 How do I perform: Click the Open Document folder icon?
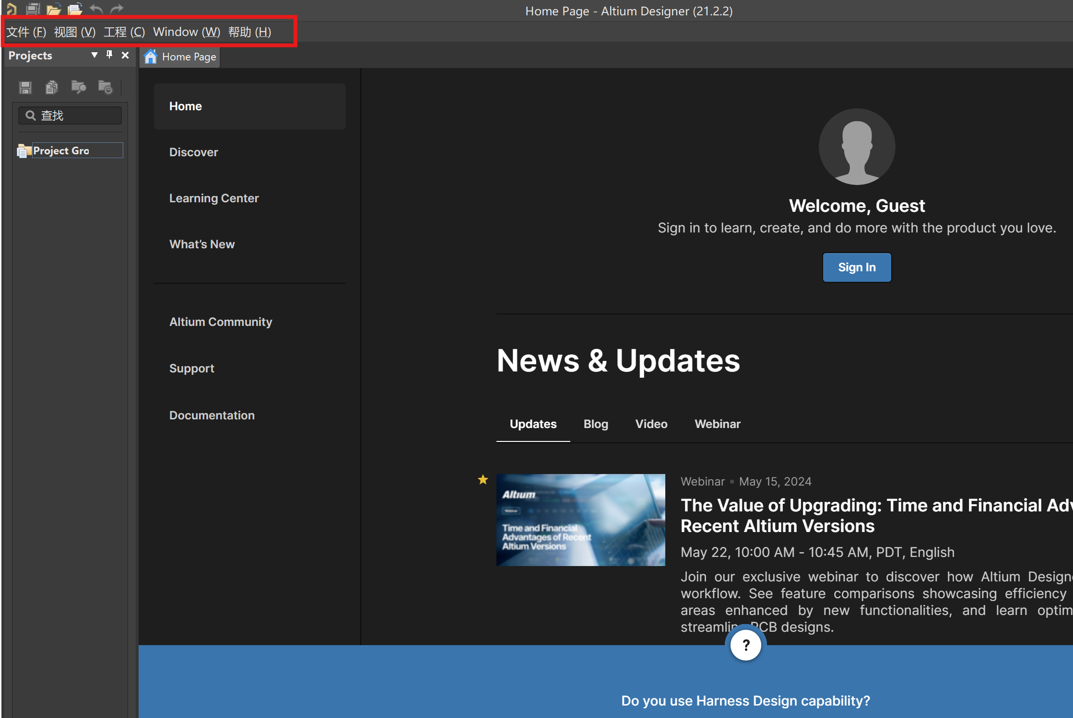54,9
